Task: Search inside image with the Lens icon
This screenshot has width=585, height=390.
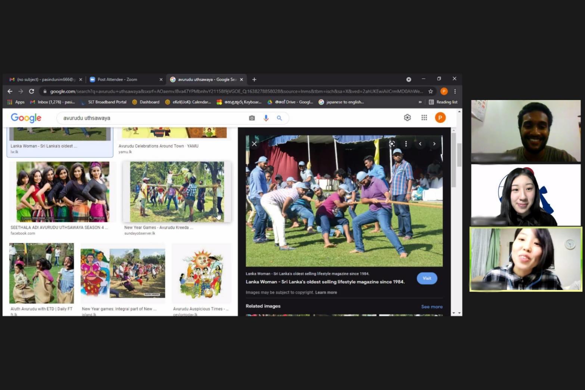Action: point(392,144)
